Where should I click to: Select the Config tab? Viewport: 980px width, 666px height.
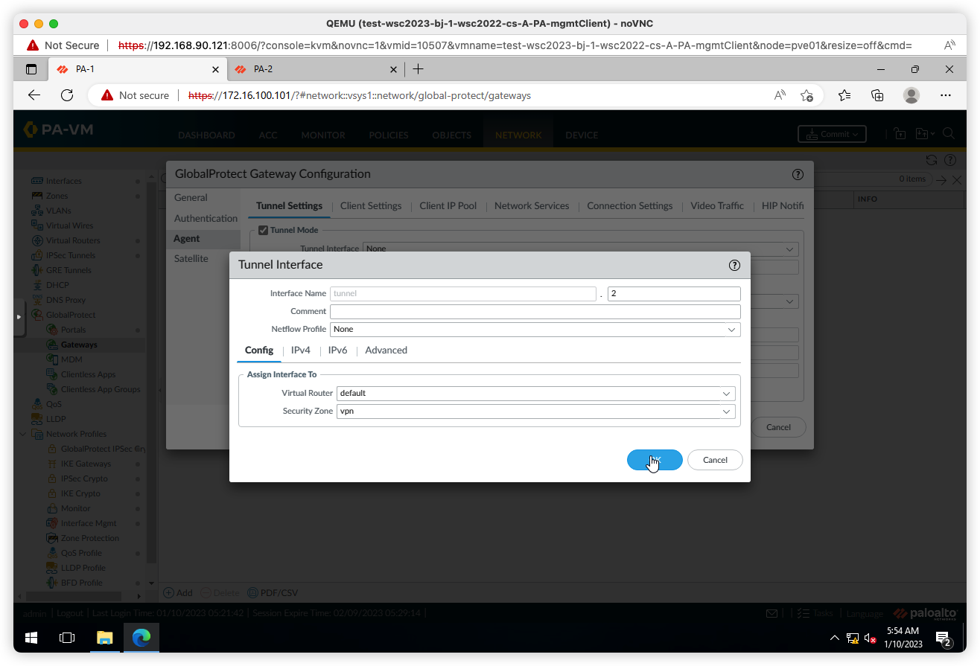tap(259, 350)
